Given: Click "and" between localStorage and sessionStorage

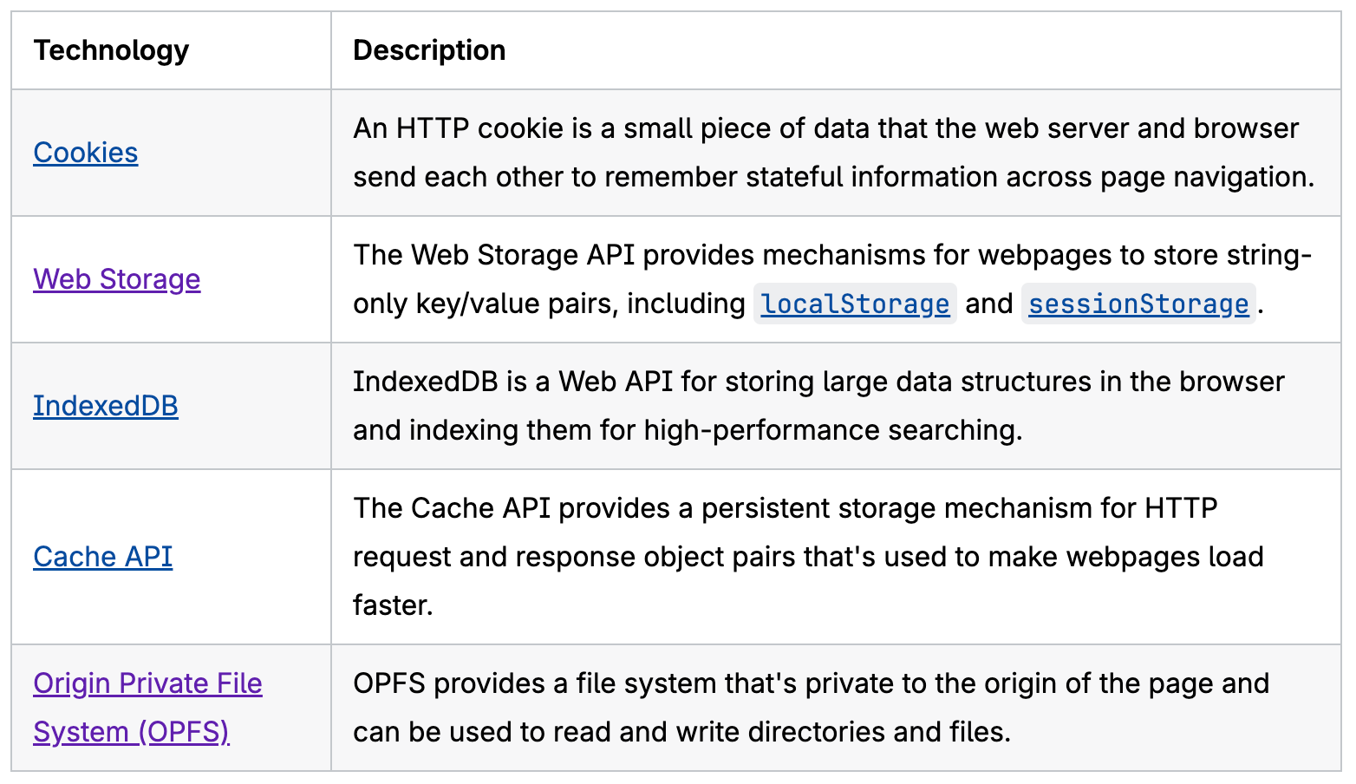Looking at the screenshot, I should click(988, 304).
